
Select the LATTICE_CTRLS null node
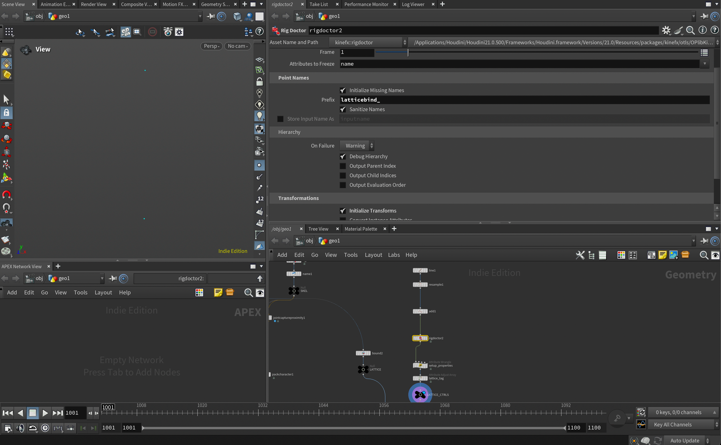[x=420, y=395]
